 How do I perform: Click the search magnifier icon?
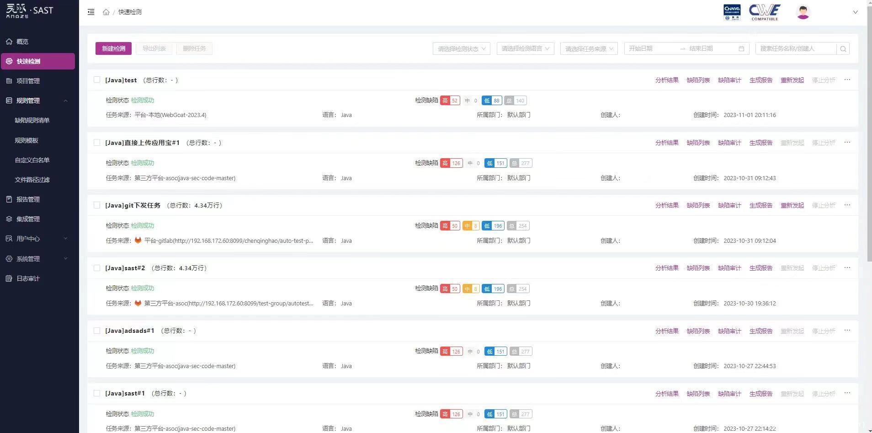843,49
